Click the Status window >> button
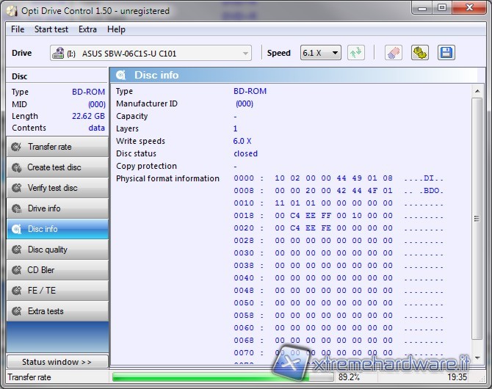The image size is (492, 389). (x=57, y=362)
